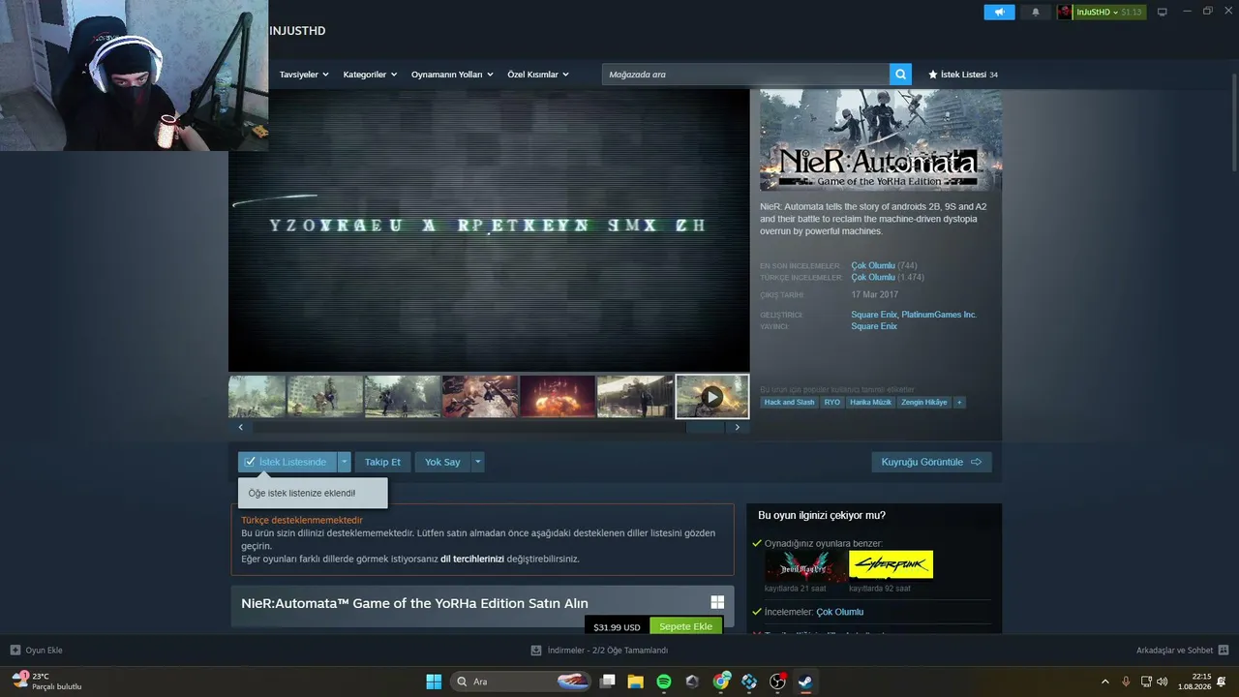Select the video thumbnail with play icon
The width and height of the screenshot is (1239, 697).
click(712, 396)
